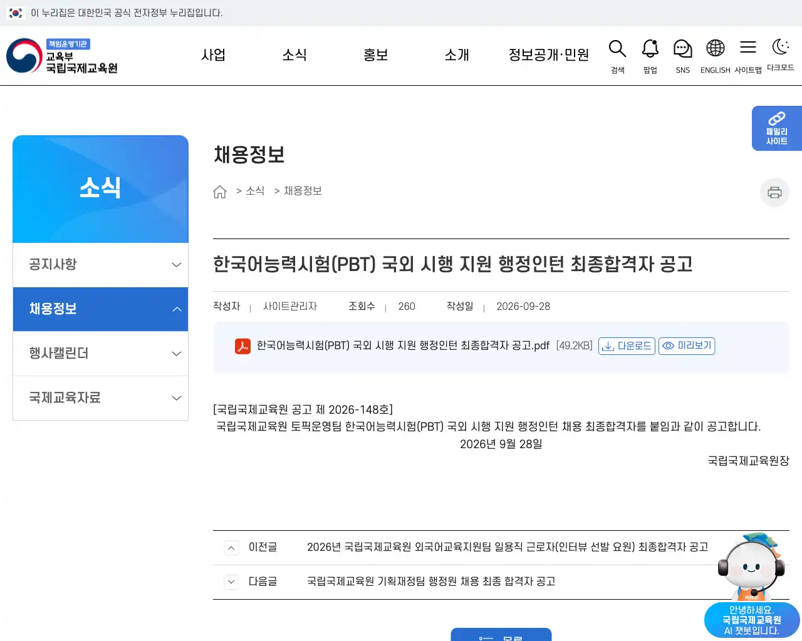Open the 패밀리 사이트 link panel

[777, 128]
